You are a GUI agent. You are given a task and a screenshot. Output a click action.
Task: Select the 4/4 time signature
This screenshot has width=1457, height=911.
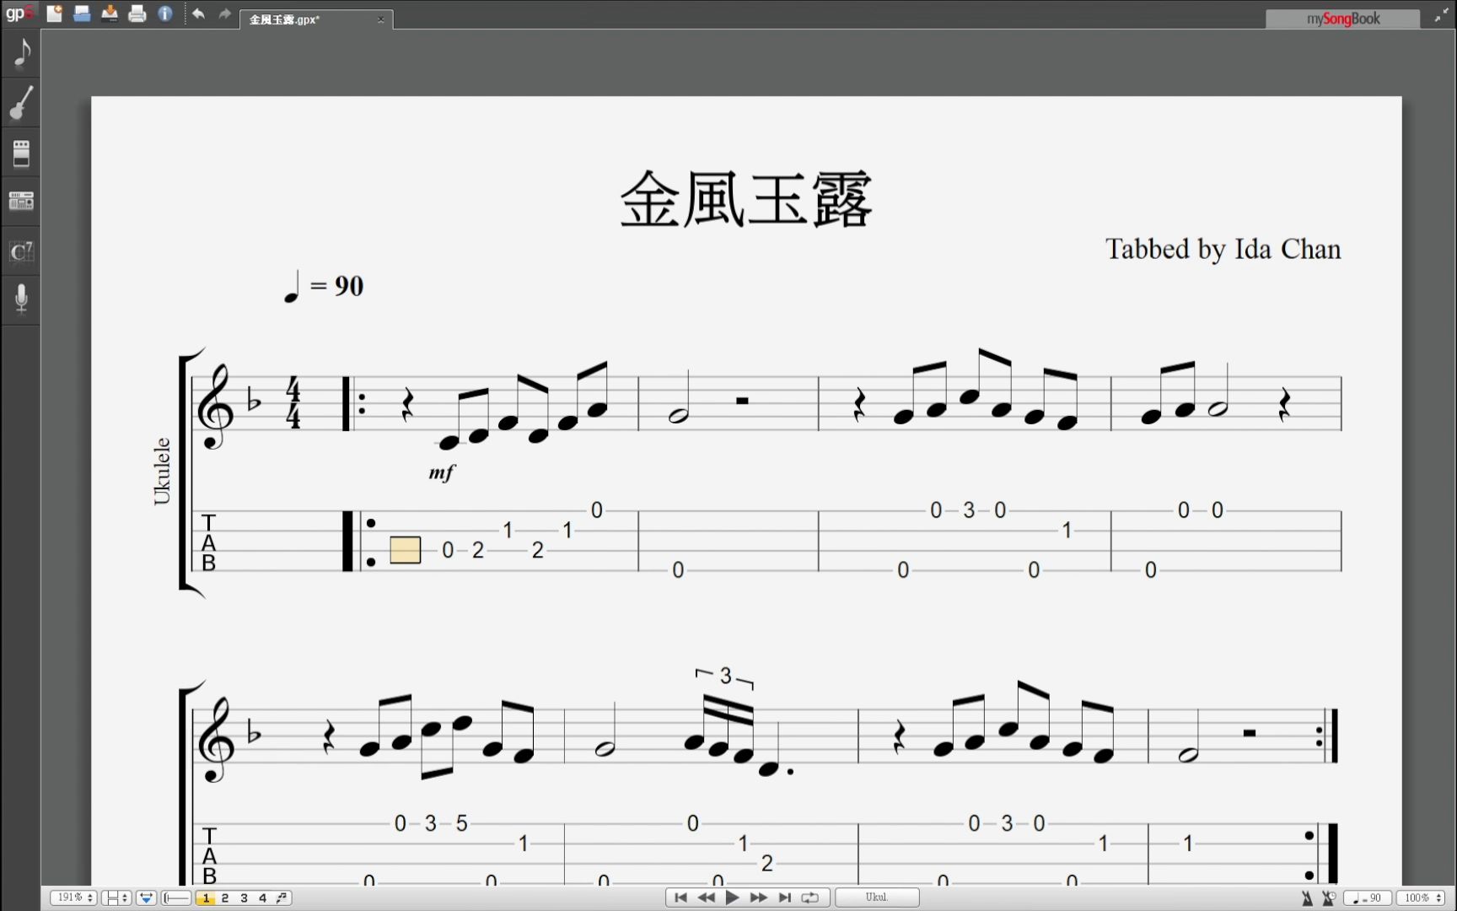293,402
